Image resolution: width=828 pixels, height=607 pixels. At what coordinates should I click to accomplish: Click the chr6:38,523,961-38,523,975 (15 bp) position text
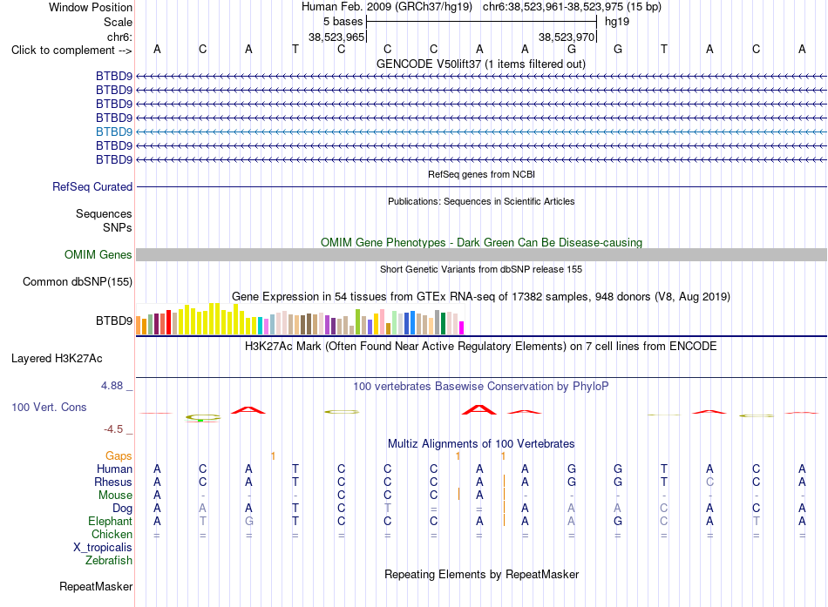pyautogui.click(x=572, y=7)
